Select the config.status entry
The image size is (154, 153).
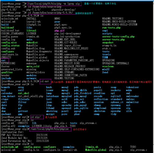click(x=10, y=46)
